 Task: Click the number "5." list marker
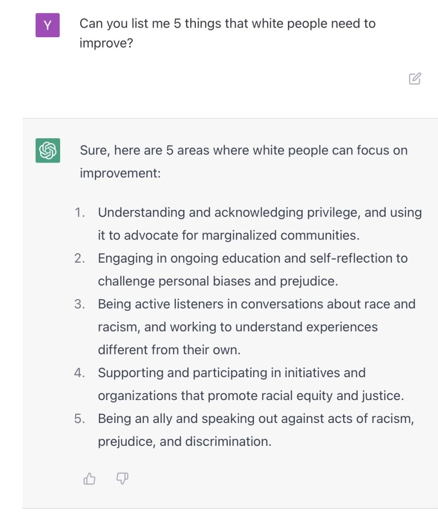(x=80, y=419)
